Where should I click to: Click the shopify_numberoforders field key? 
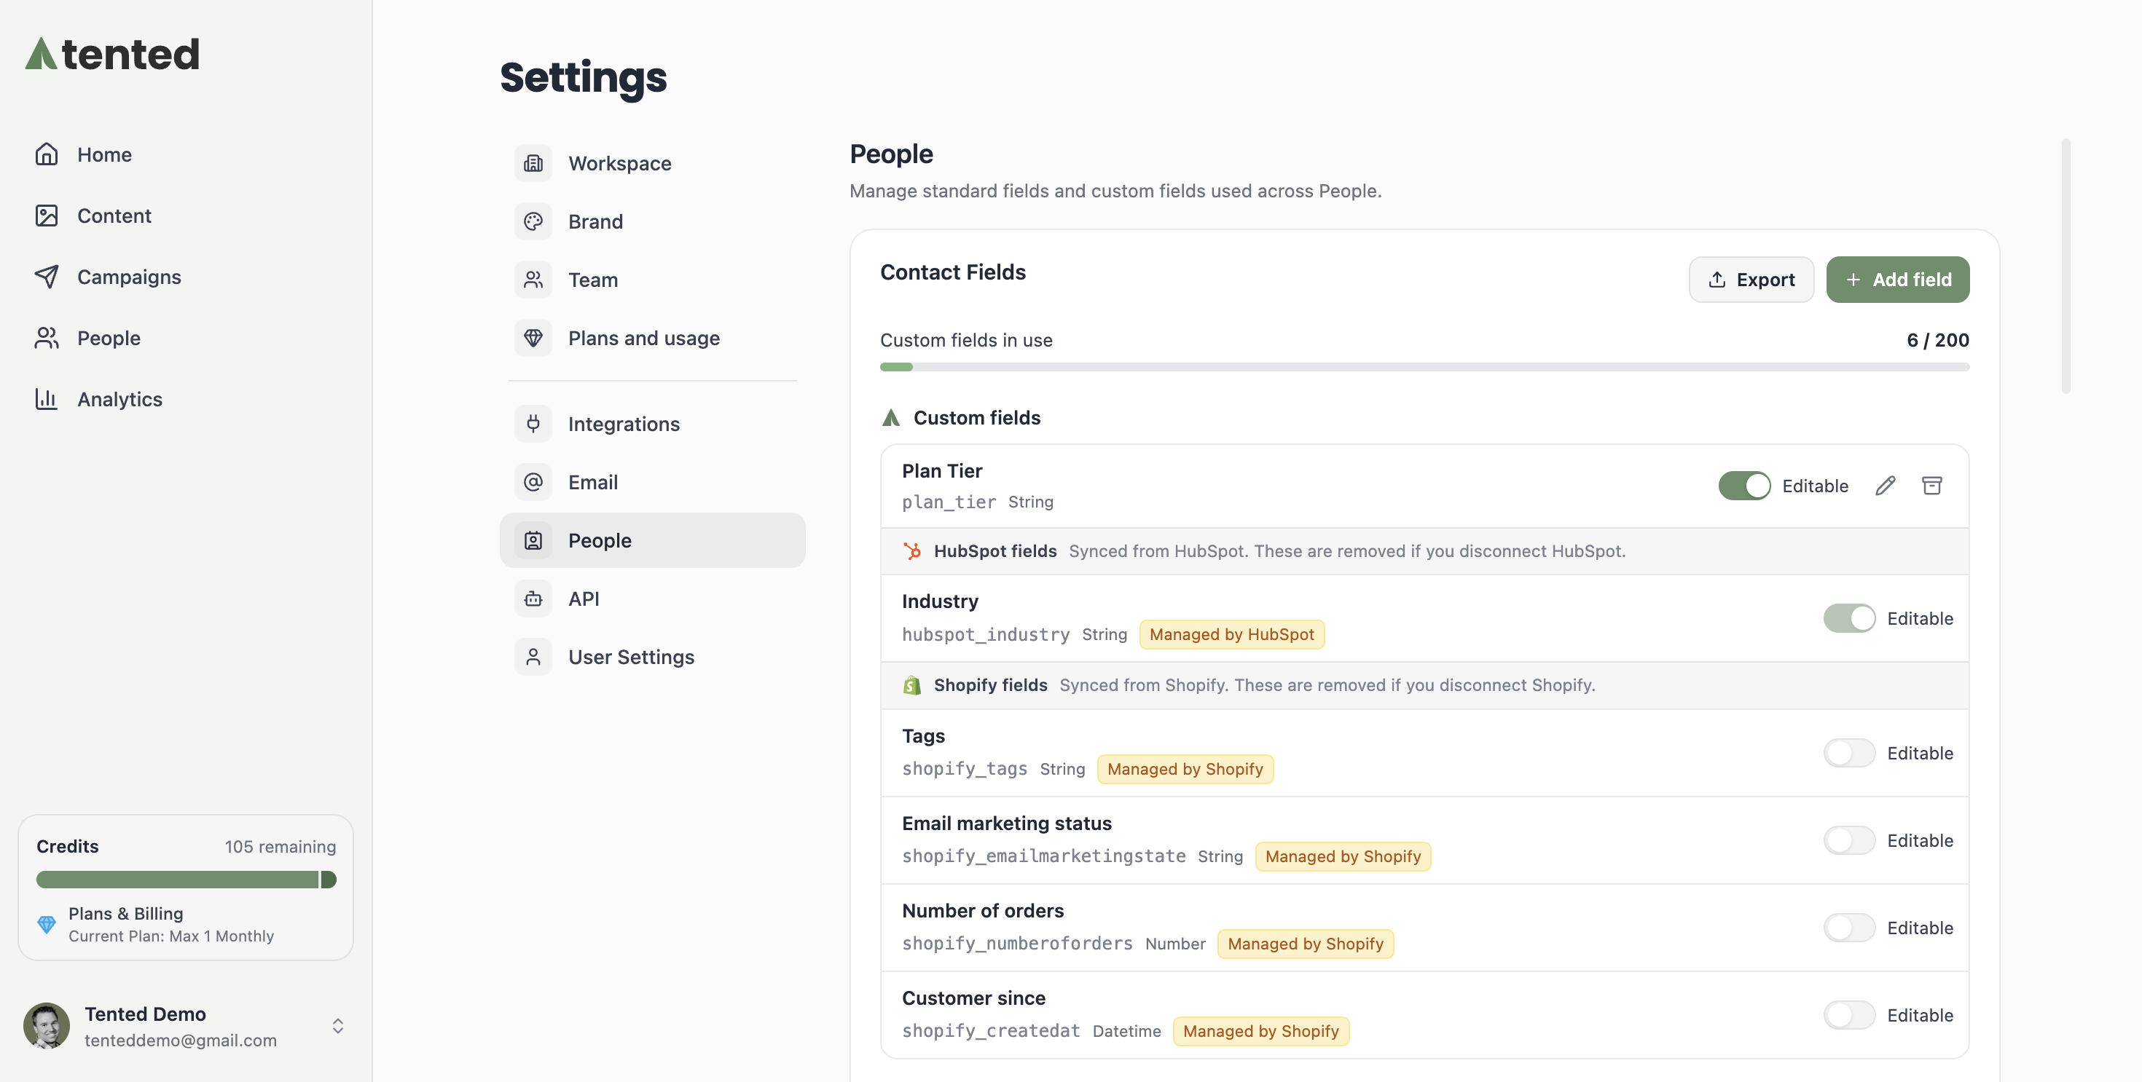(x=1017, y=943)
